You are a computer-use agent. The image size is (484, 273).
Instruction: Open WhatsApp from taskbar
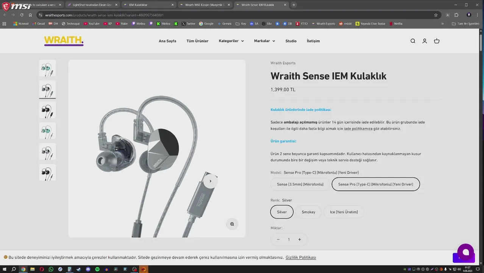pos(51,270)
